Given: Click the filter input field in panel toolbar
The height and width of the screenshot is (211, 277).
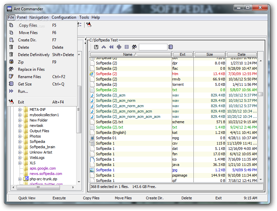Looking at the screenshot, I should click(153, 47).
